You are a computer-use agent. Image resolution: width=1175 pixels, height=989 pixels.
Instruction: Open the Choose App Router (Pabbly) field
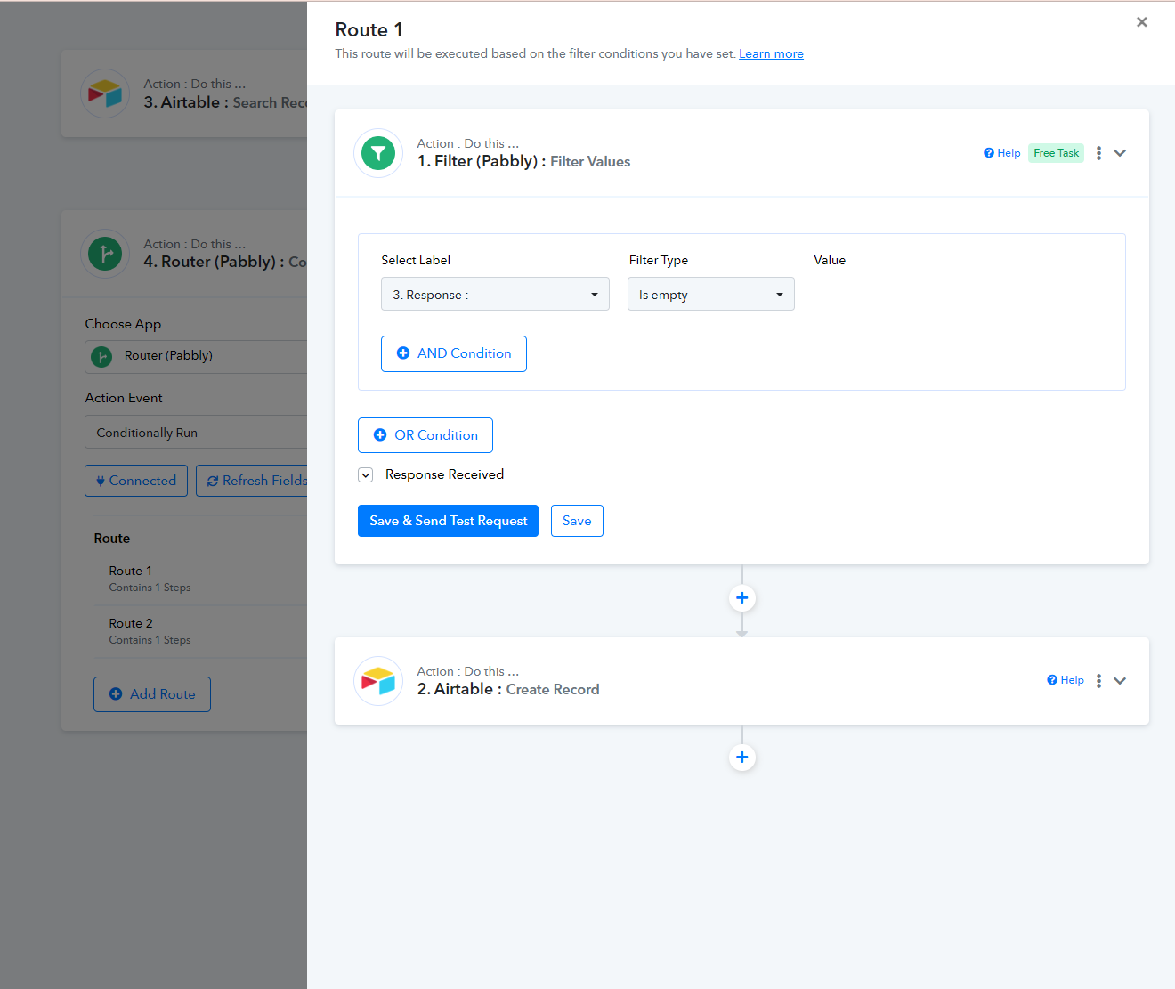point(196,356)
